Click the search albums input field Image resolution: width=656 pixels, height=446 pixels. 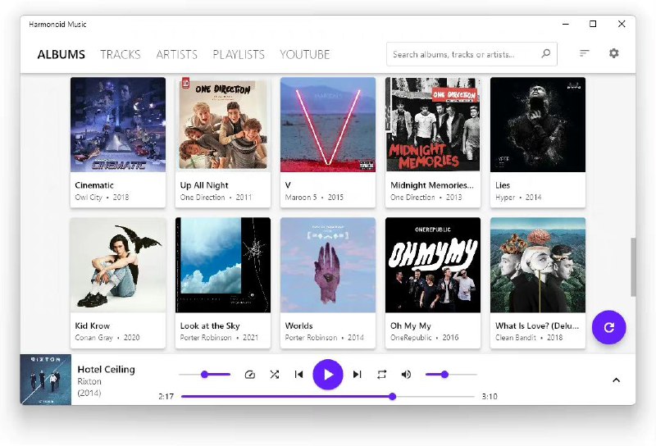[x=471, y=54]
